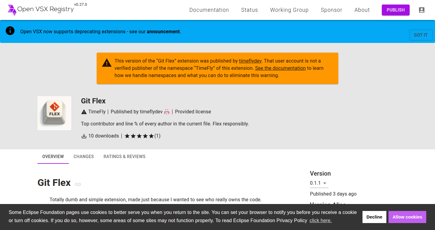Click the Published by timeflydev text
Viewport: 435px width, 230px height.
coord(137,112)
